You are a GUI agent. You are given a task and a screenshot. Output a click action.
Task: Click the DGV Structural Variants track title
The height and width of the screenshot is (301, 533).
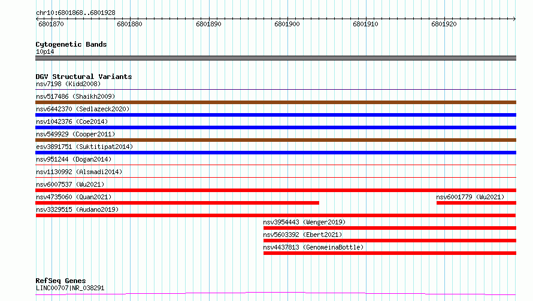pyautogui.click(x=84, y=77)
